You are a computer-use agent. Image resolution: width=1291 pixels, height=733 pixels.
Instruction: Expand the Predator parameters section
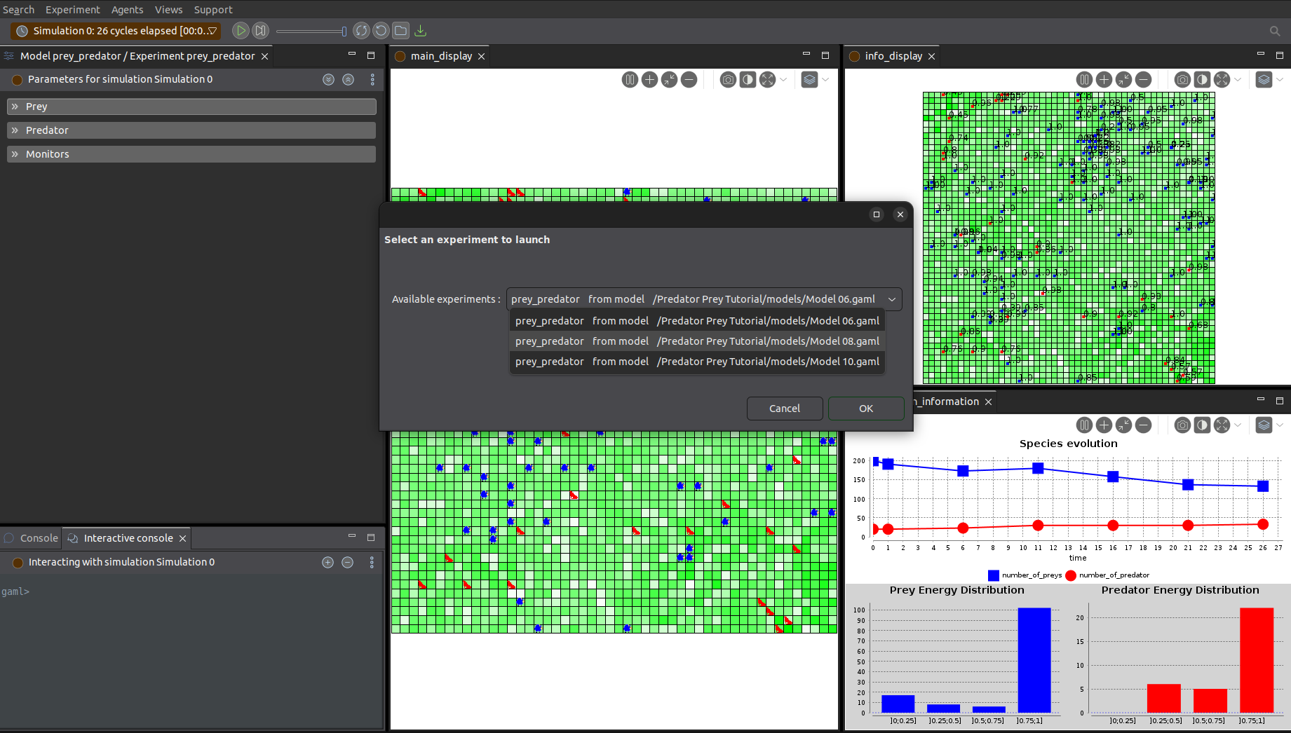pyautogui.click(x=191, y=130)
